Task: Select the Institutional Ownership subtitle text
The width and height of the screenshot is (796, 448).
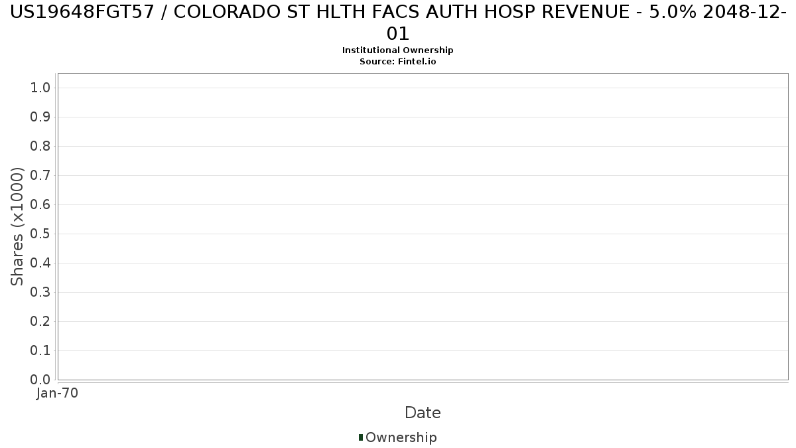Action: [x=398, y=50]
